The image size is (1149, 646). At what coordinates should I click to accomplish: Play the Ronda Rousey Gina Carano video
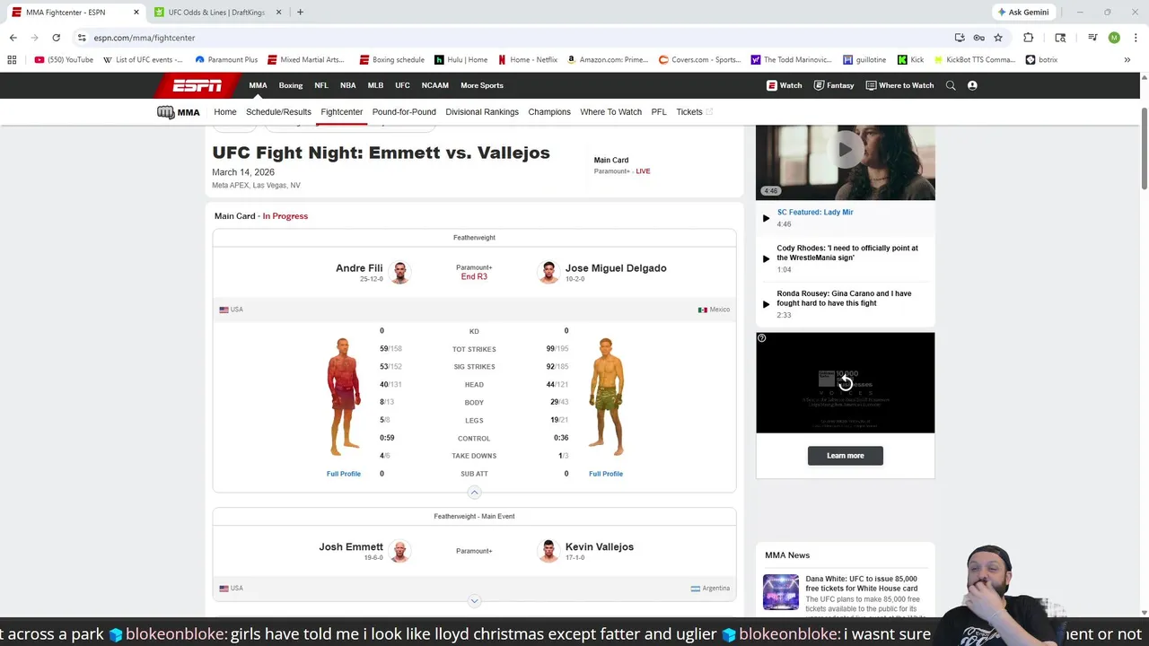[x=844, y=298]
